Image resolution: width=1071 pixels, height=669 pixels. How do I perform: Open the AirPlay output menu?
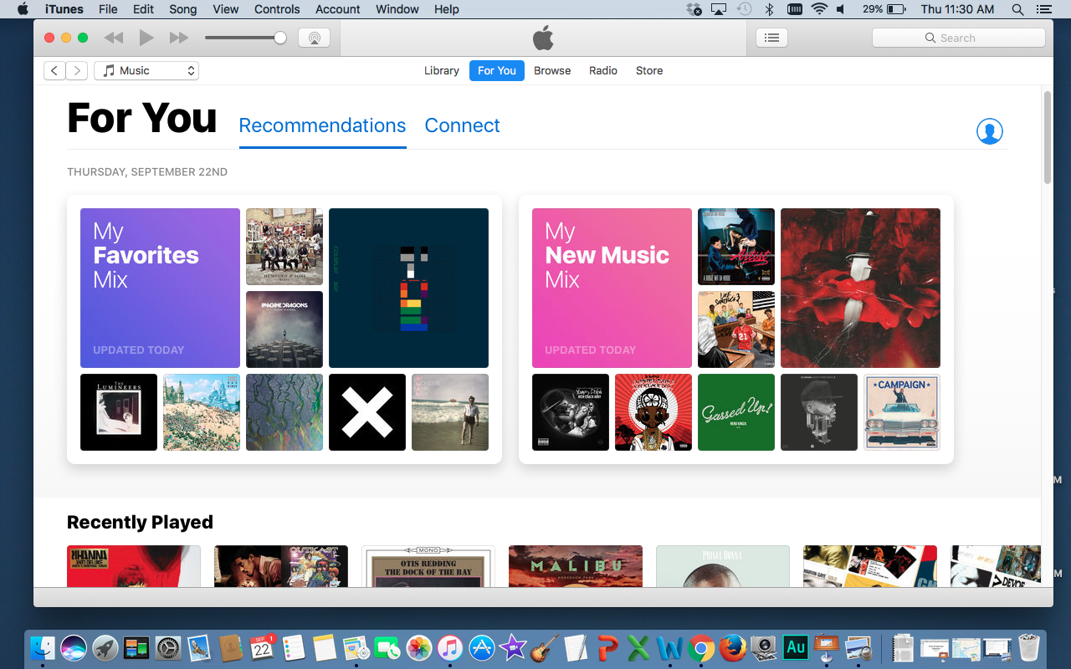[314, 38]
